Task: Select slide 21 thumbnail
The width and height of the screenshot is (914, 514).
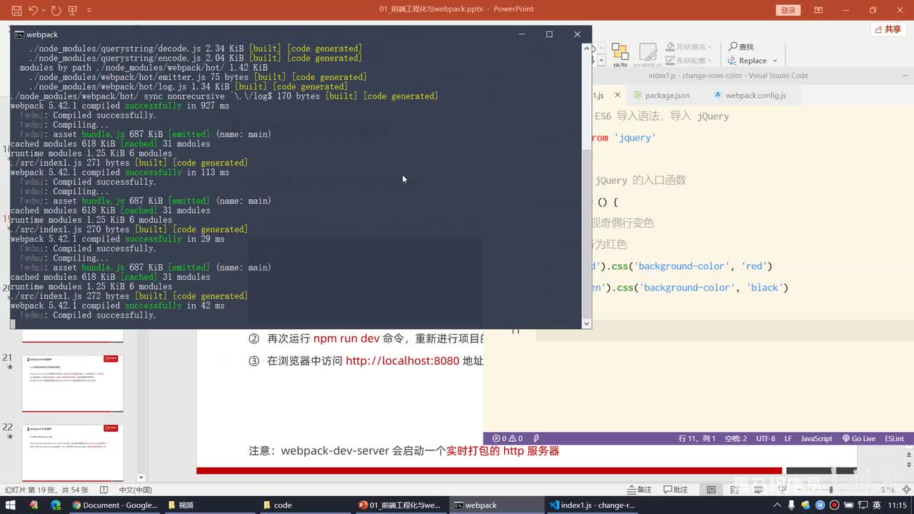Action: tap(73, 383)
